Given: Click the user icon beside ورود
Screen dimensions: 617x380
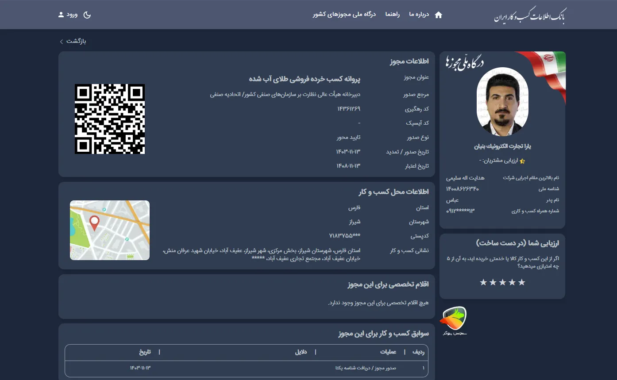Looking at the screenshot, I should point(61,15).
